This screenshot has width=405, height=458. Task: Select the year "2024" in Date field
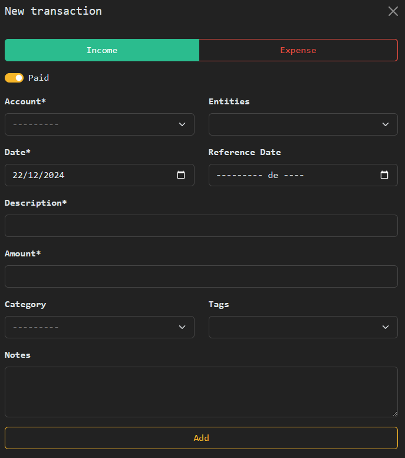tap(54, 175)
